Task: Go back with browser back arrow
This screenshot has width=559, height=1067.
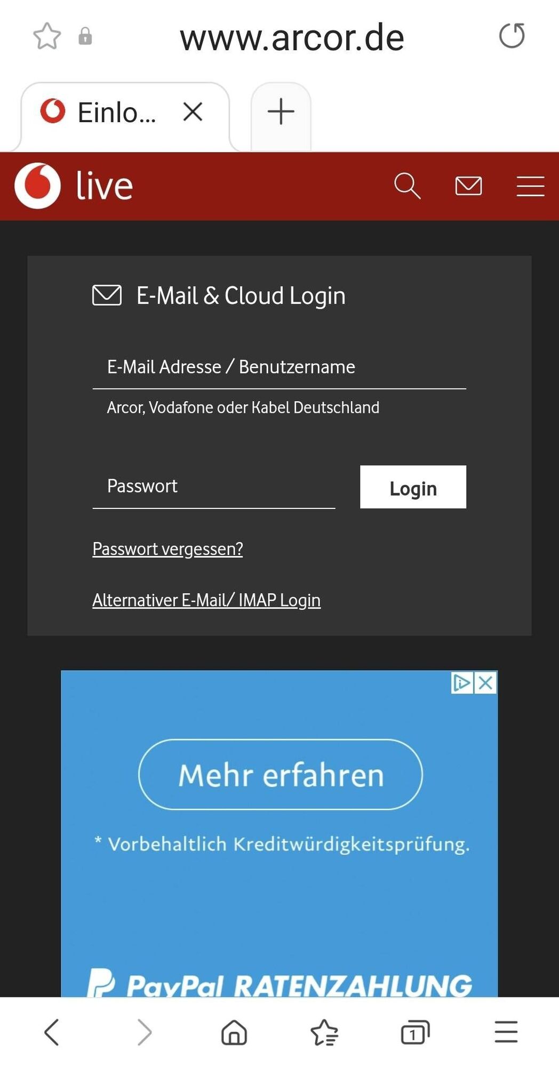Action: pos(52,1032)
